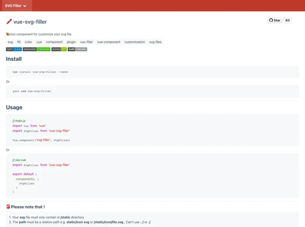Screen dimensions: 305x227
Task: Open the npm v1.0.6 badge
Action: click(14, 49)
